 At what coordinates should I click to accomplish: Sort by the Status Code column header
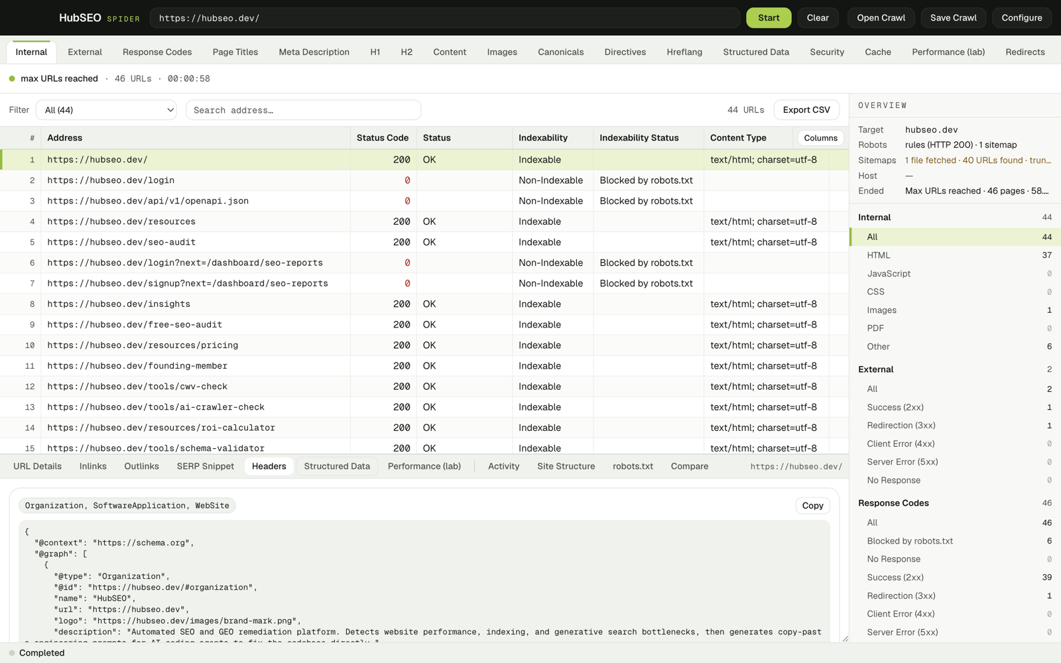(x=383, y=138)
